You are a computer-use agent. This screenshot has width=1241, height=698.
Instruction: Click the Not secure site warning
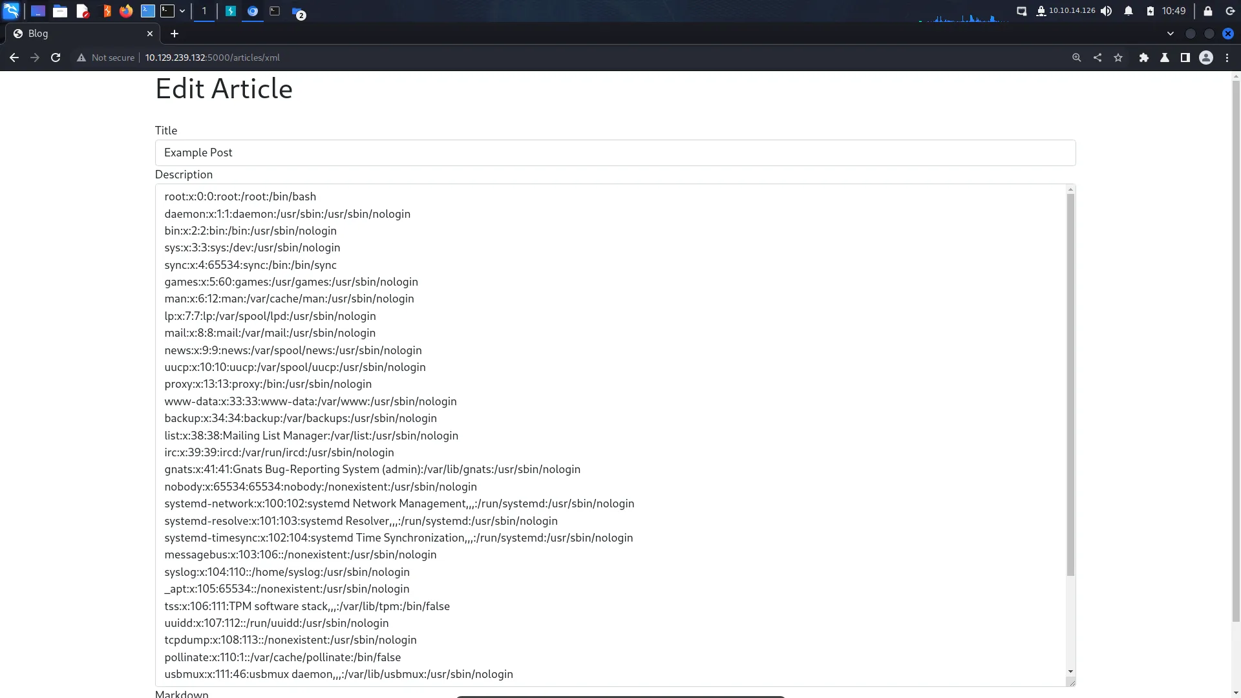105,58
